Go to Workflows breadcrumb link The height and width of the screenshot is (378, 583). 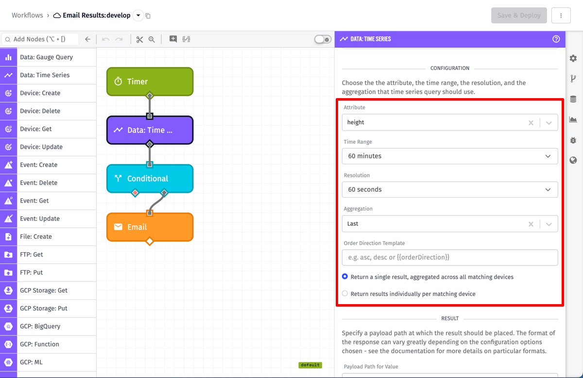(x=27, y=16)
